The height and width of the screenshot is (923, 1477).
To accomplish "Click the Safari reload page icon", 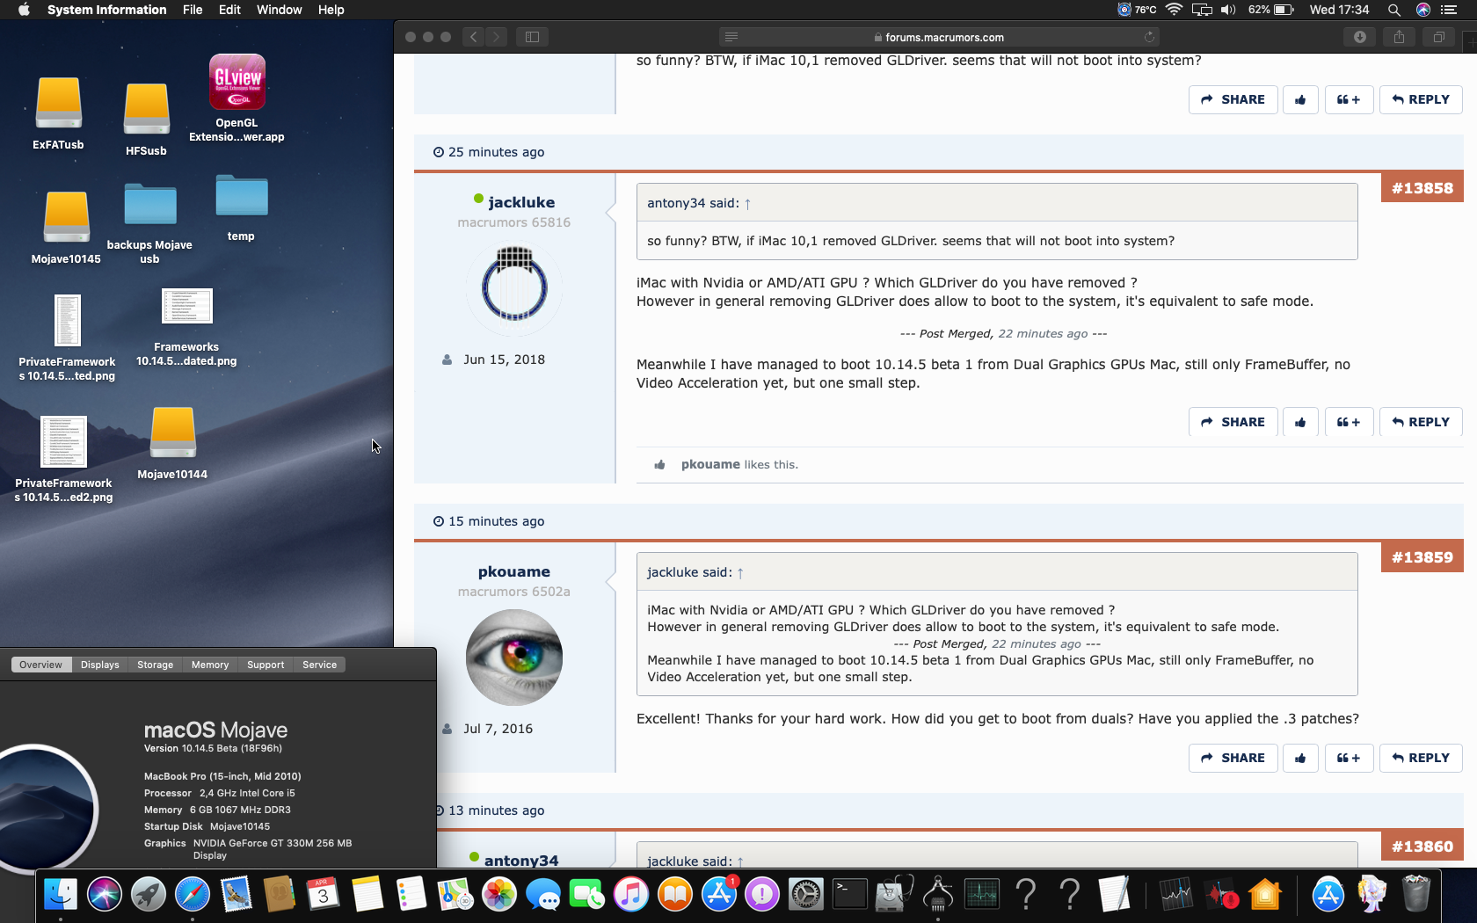I will (x=1149, y=37).
